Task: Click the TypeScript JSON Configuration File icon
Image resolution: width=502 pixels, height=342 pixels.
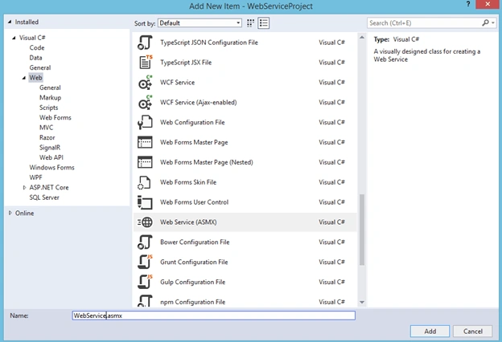Action: click(145, 43)
